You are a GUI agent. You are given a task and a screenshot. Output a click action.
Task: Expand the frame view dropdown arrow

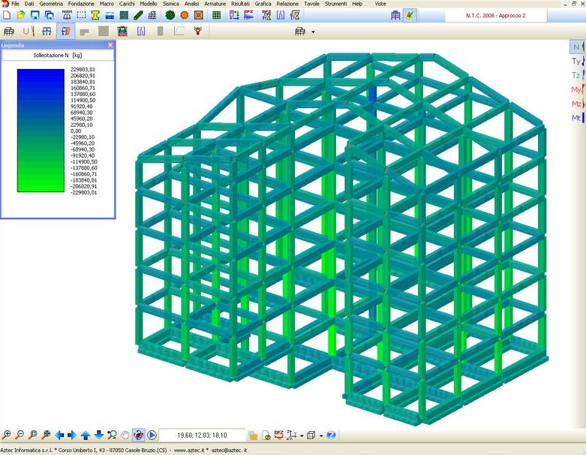click(x=313, y=32)
